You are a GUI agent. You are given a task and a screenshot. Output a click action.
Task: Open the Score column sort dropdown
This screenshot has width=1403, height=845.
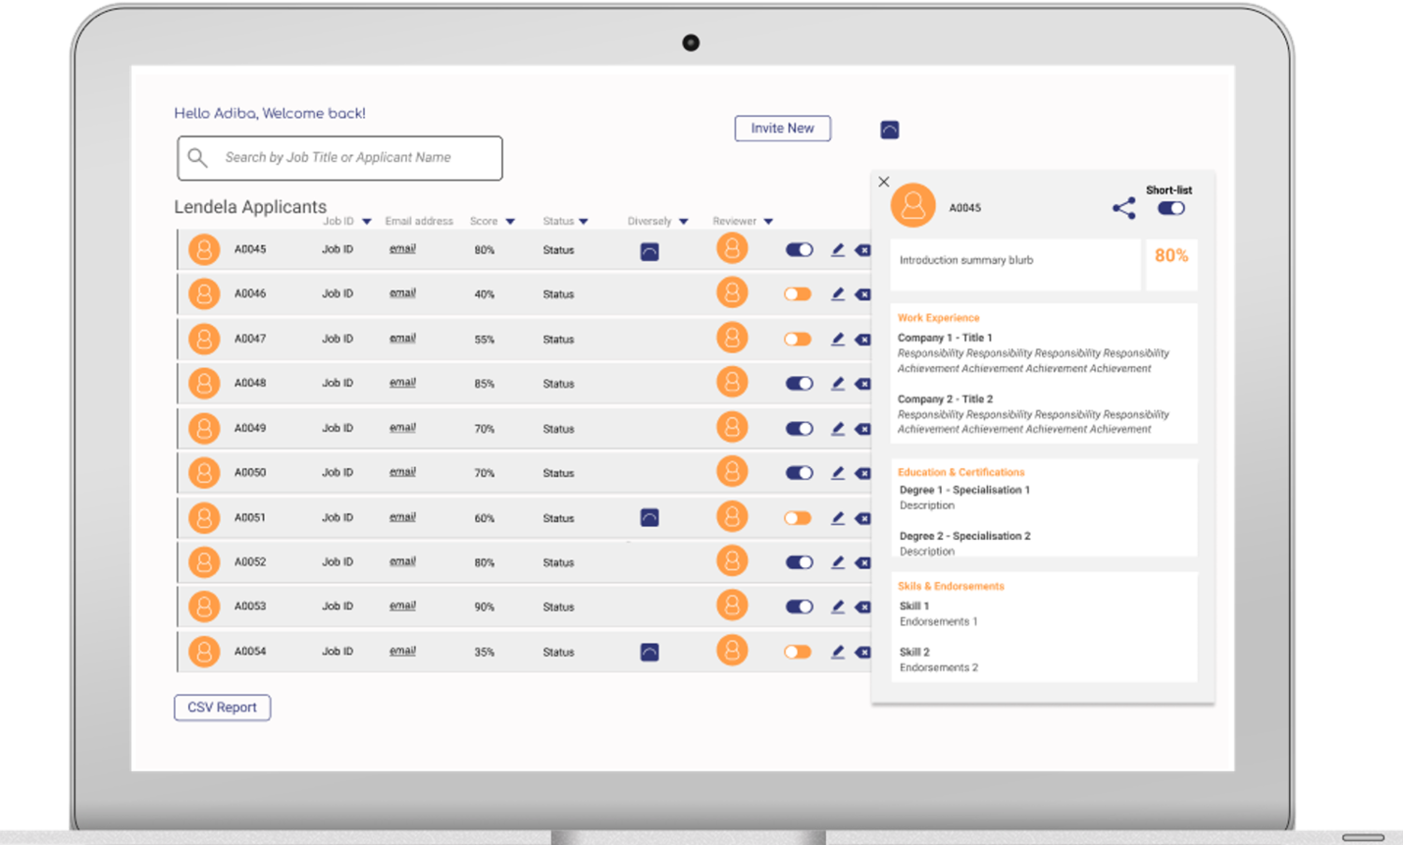pyautogui.click(x=510, y=222)
